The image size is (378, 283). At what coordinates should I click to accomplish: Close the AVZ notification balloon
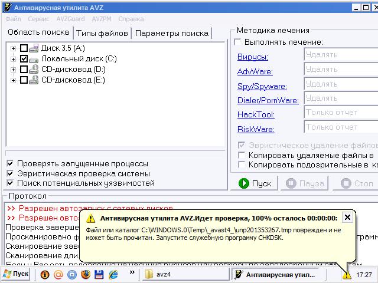pyautogui.click(x=347, y=218)
